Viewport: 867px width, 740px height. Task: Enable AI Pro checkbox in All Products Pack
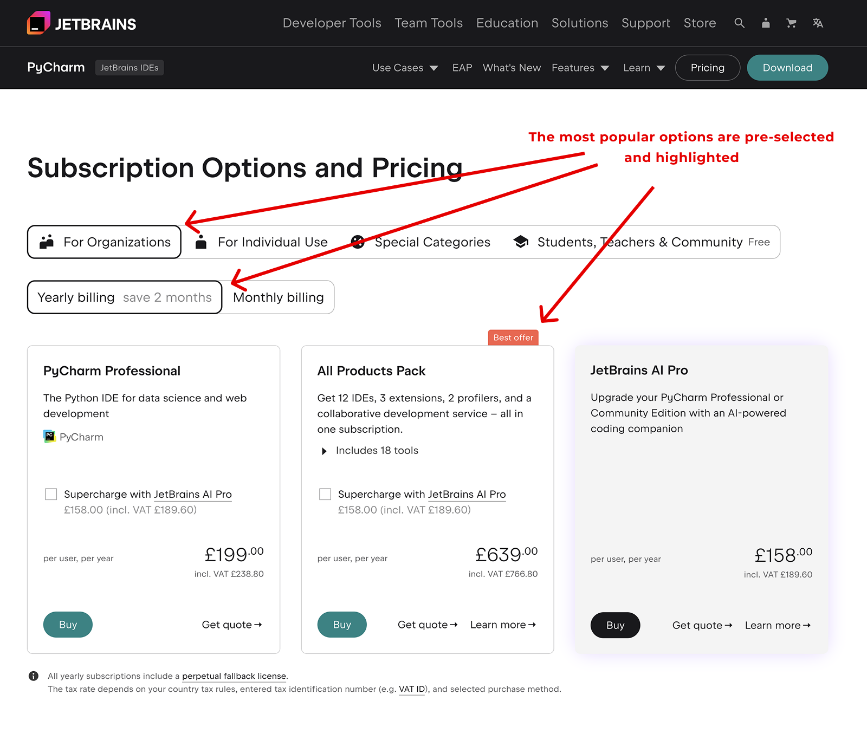(325, 494)
